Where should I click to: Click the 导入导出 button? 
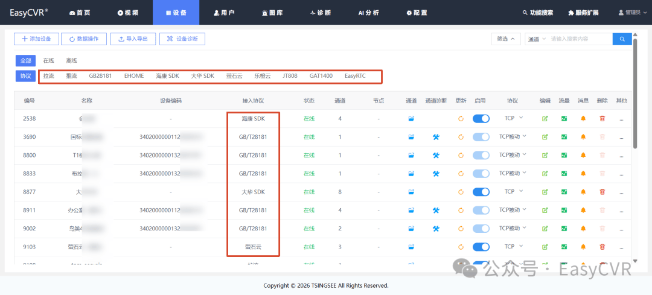pos(133,39)
